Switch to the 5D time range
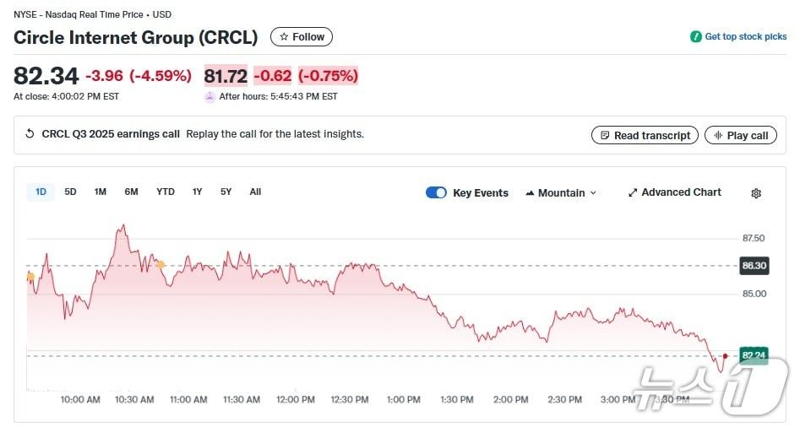Screen dimensions: 800x427 (71, 192)
